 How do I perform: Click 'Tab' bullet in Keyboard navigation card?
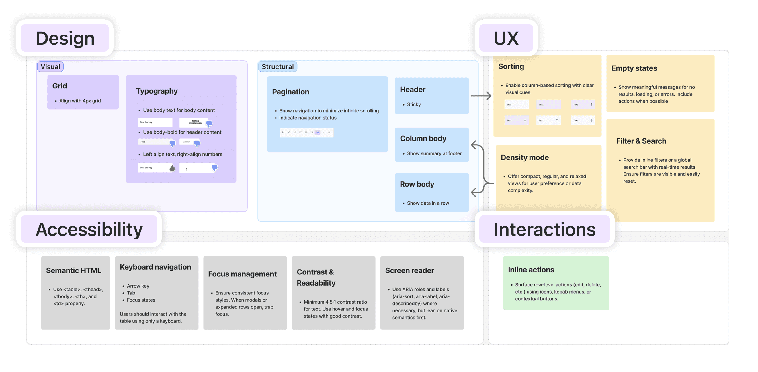click(x=131, y=293)
